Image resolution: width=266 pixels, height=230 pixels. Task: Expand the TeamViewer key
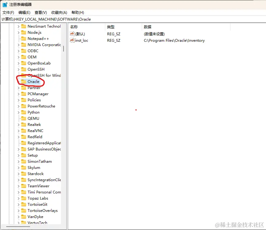18,186
